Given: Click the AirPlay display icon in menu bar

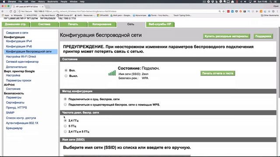Looking at the screenshot, I should 250,2.
